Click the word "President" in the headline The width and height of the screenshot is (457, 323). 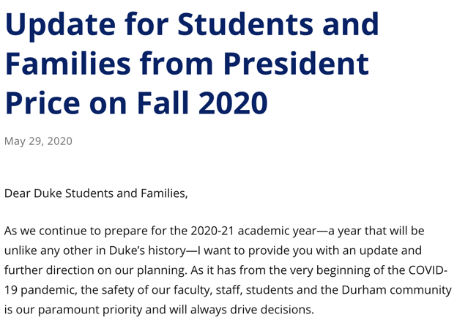pyautogui.click(x=300, y=64)
